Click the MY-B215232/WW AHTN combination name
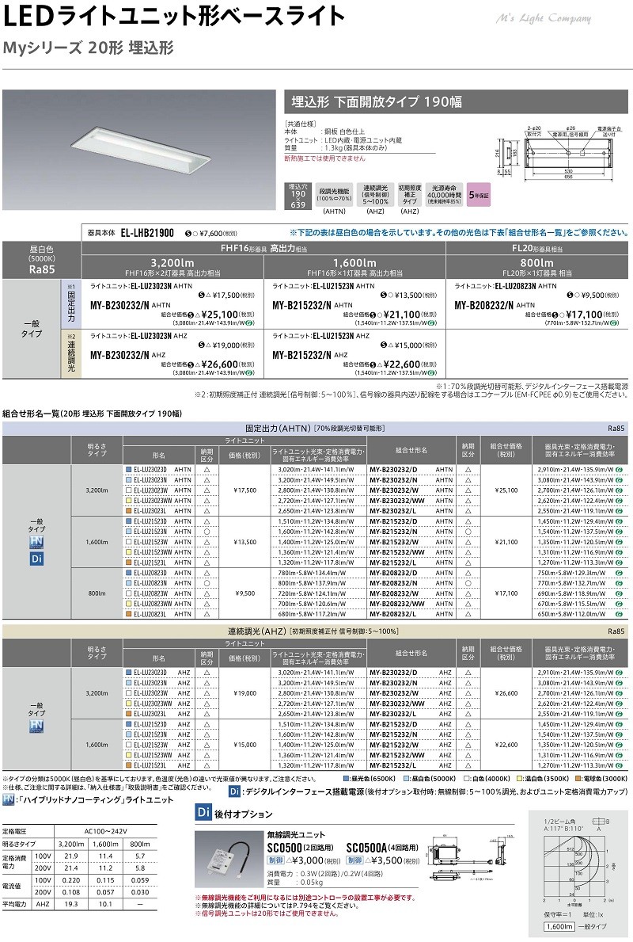The width and height of the screenshot is (633, 942). point(411,553)
